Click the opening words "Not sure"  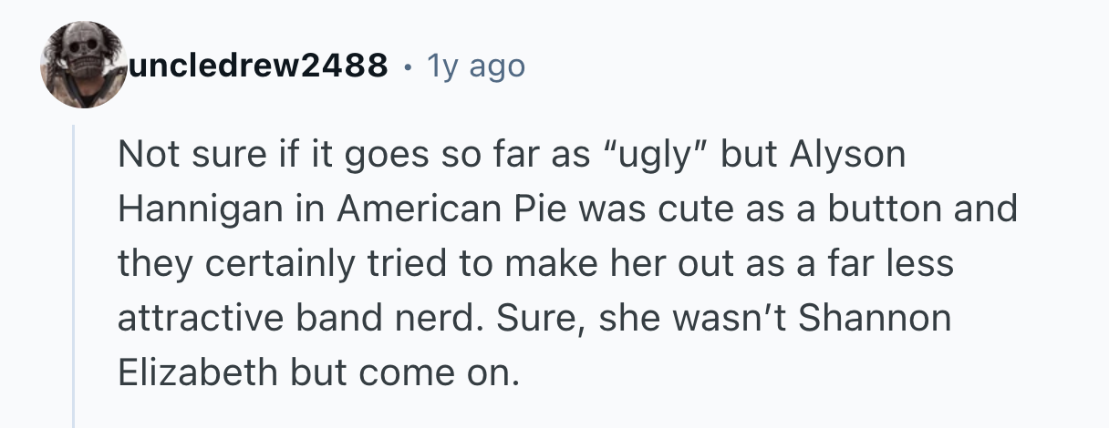click(184, 155)
